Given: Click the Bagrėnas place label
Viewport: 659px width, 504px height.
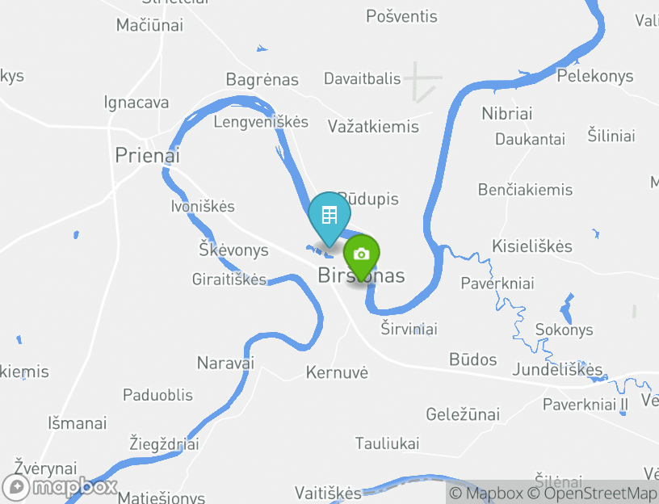Looking at the screenshot, I should 262,80.
